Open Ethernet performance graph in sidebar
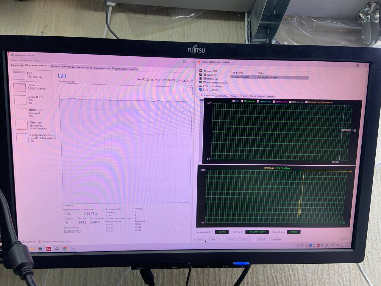This screenshot has height=286, width=381. pos(21,125)
